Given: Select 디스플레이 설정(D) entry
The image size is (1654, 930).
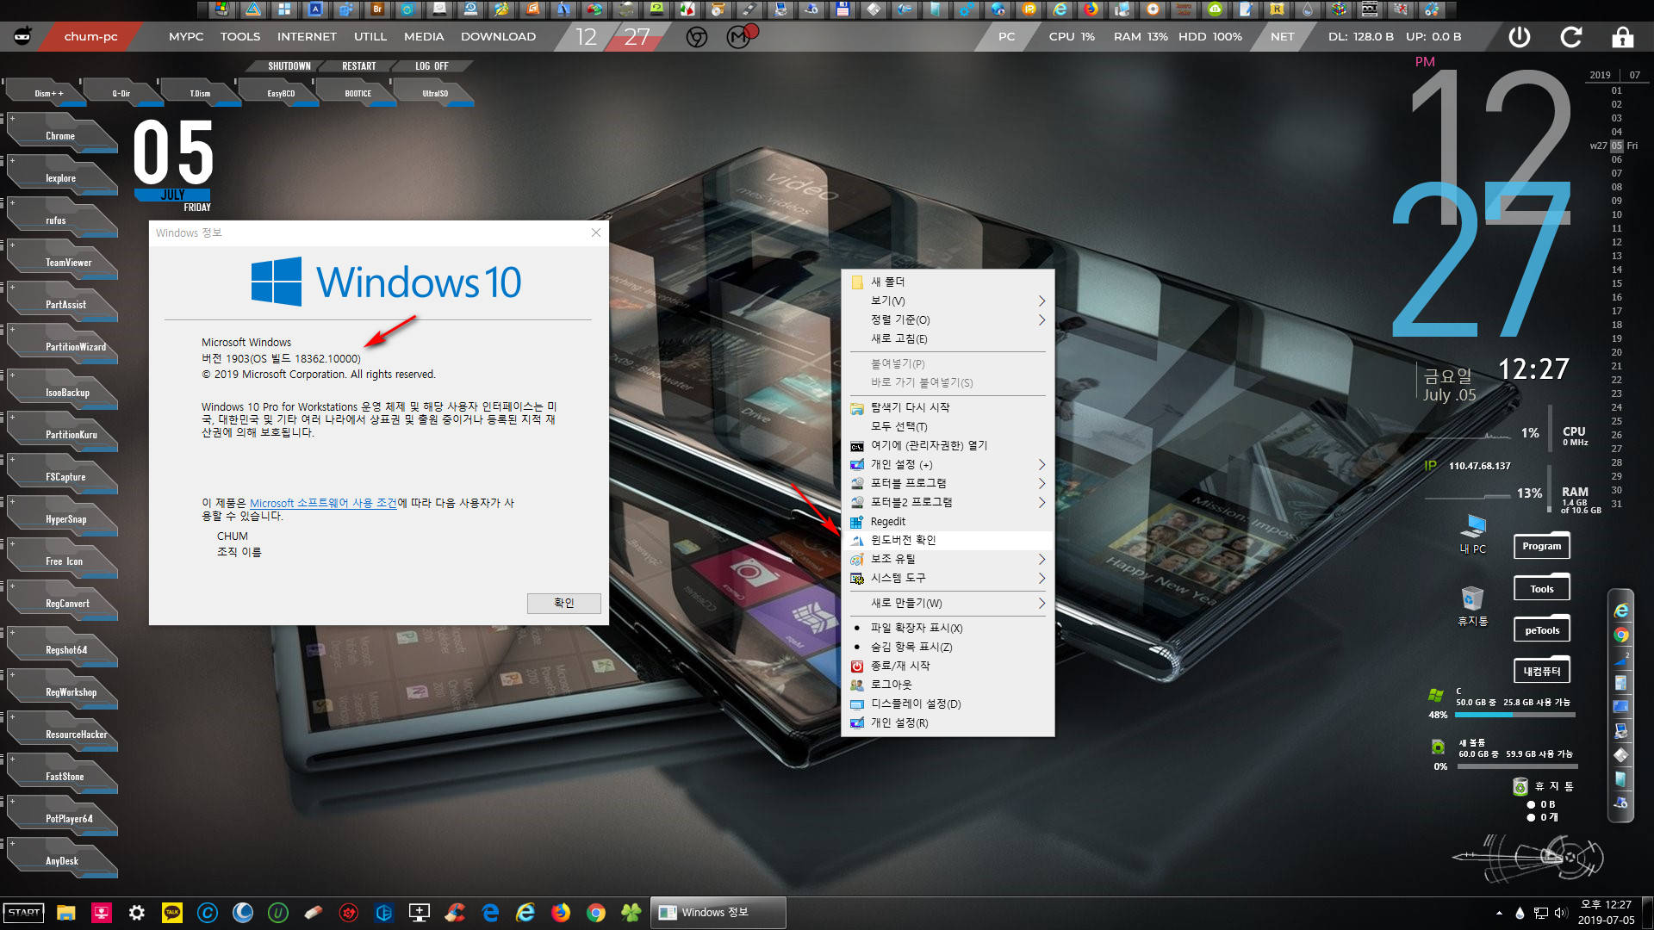Looking at the screenshot, I should [x=948, y=704].
